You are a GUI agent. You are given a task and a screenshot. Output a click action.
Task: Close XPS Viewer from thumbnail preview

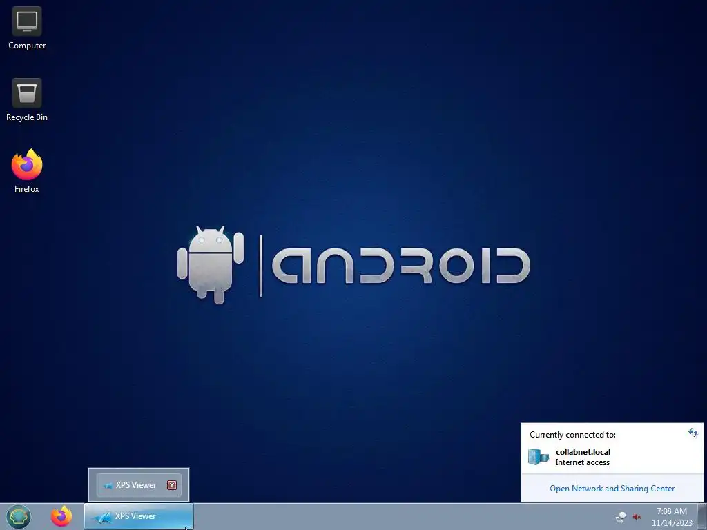[172, 485]
